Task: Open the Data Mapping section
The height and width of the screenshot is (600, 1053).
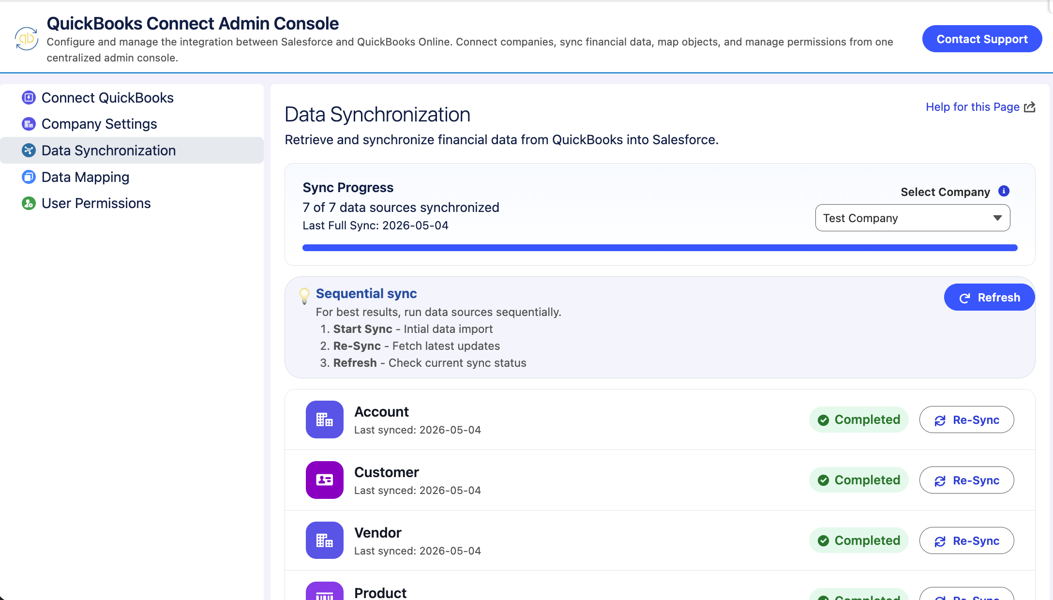Action: (132, 177)
